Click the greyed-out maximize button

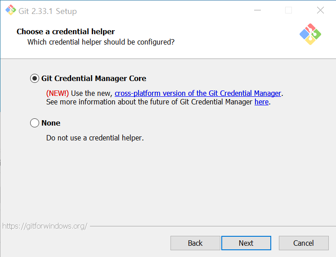289,10
